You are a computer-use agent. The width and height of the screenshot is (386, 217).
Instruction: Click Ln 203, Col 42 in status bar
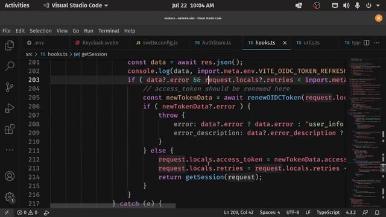pyautogui.click(x=238, y=212)
